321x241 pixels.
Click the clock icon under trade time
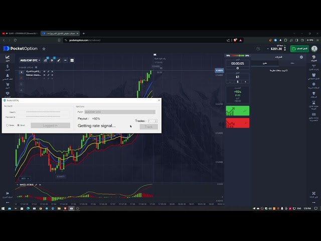pyautogui.click(x=237, y=68)
